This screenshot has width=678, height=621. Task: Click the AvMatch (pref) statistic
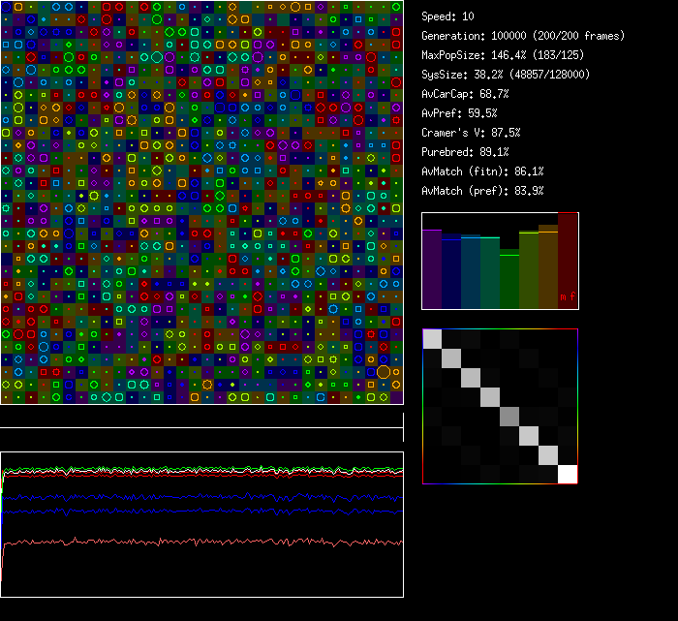[x=482, y=191]
